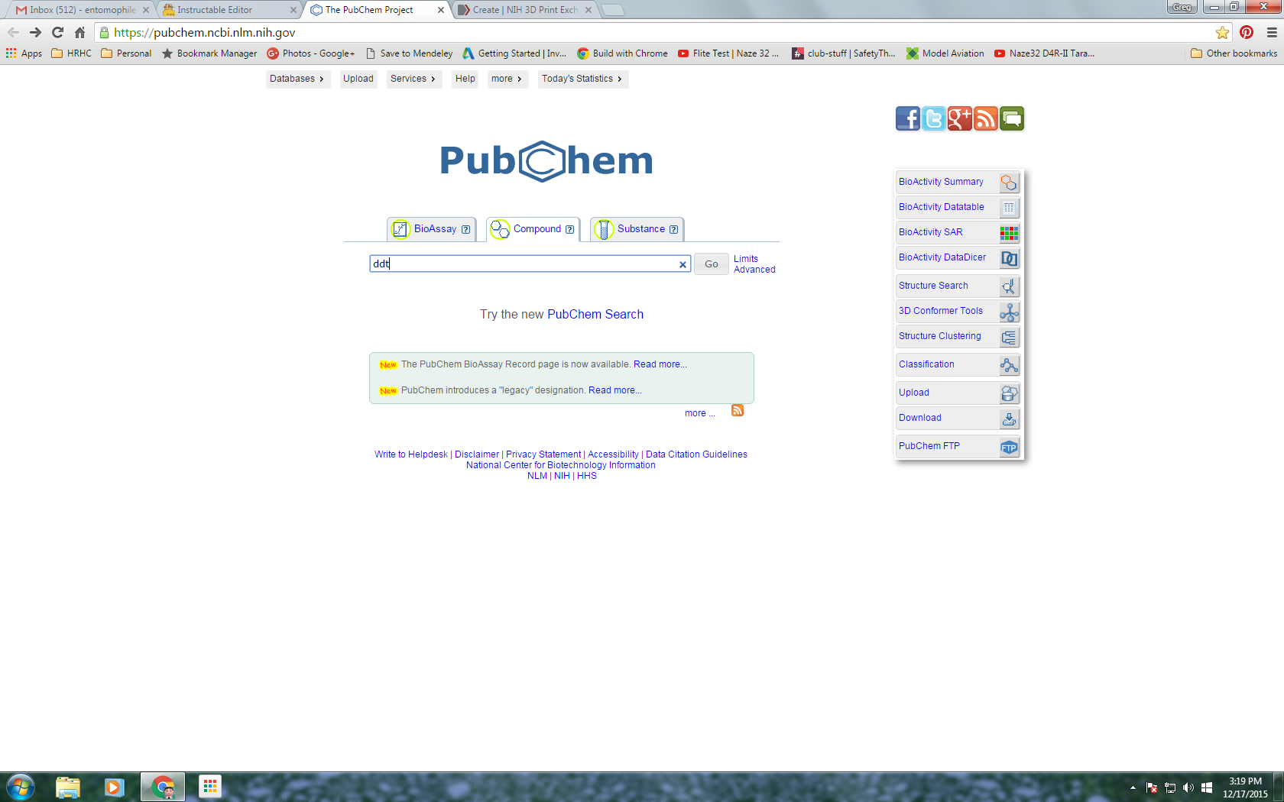The height and width of the screenshot is (802, 1284).
Task: Open the Chrome menu icon
Action: pyautogui.click(x=1272, y=32)
